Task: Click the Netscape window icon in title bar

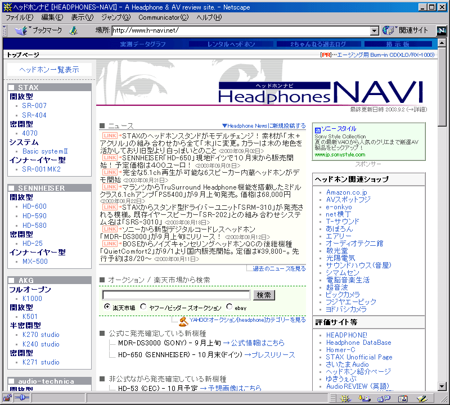Action: click(7, 7)
